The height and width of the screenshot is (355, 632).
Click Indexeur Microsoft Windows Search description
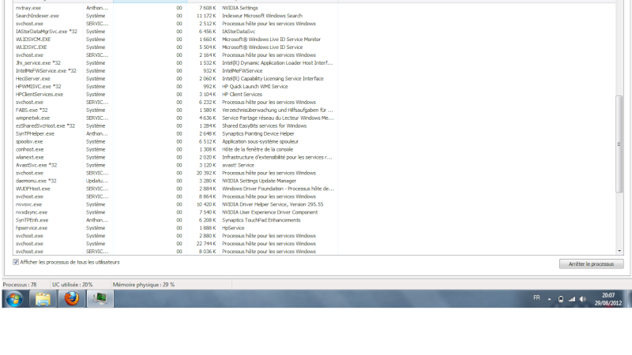click(x=262, y=16)
